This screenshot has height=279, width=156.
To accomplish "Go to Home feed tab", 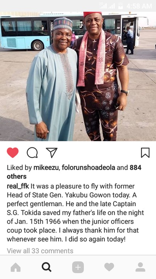I will pyautogui.click(x=15, y=267).
